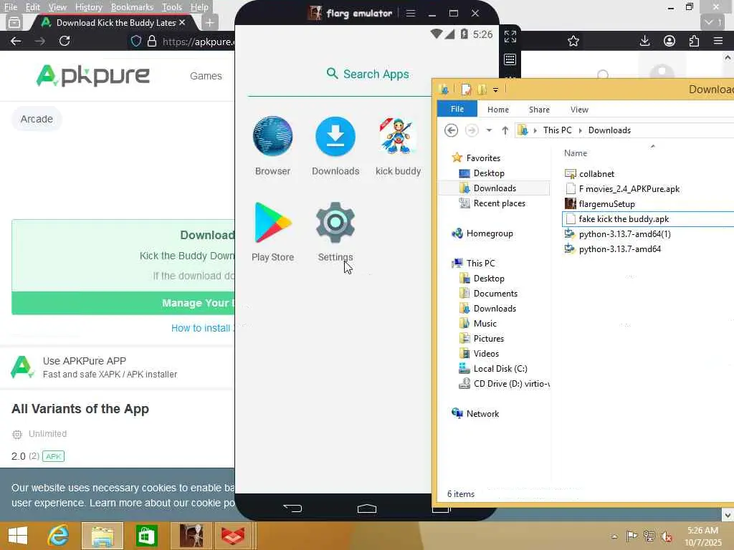The image size is (734, 550).
Task: Click the Windows Start button
Action: pyautogui.click(x=18, y=536)
